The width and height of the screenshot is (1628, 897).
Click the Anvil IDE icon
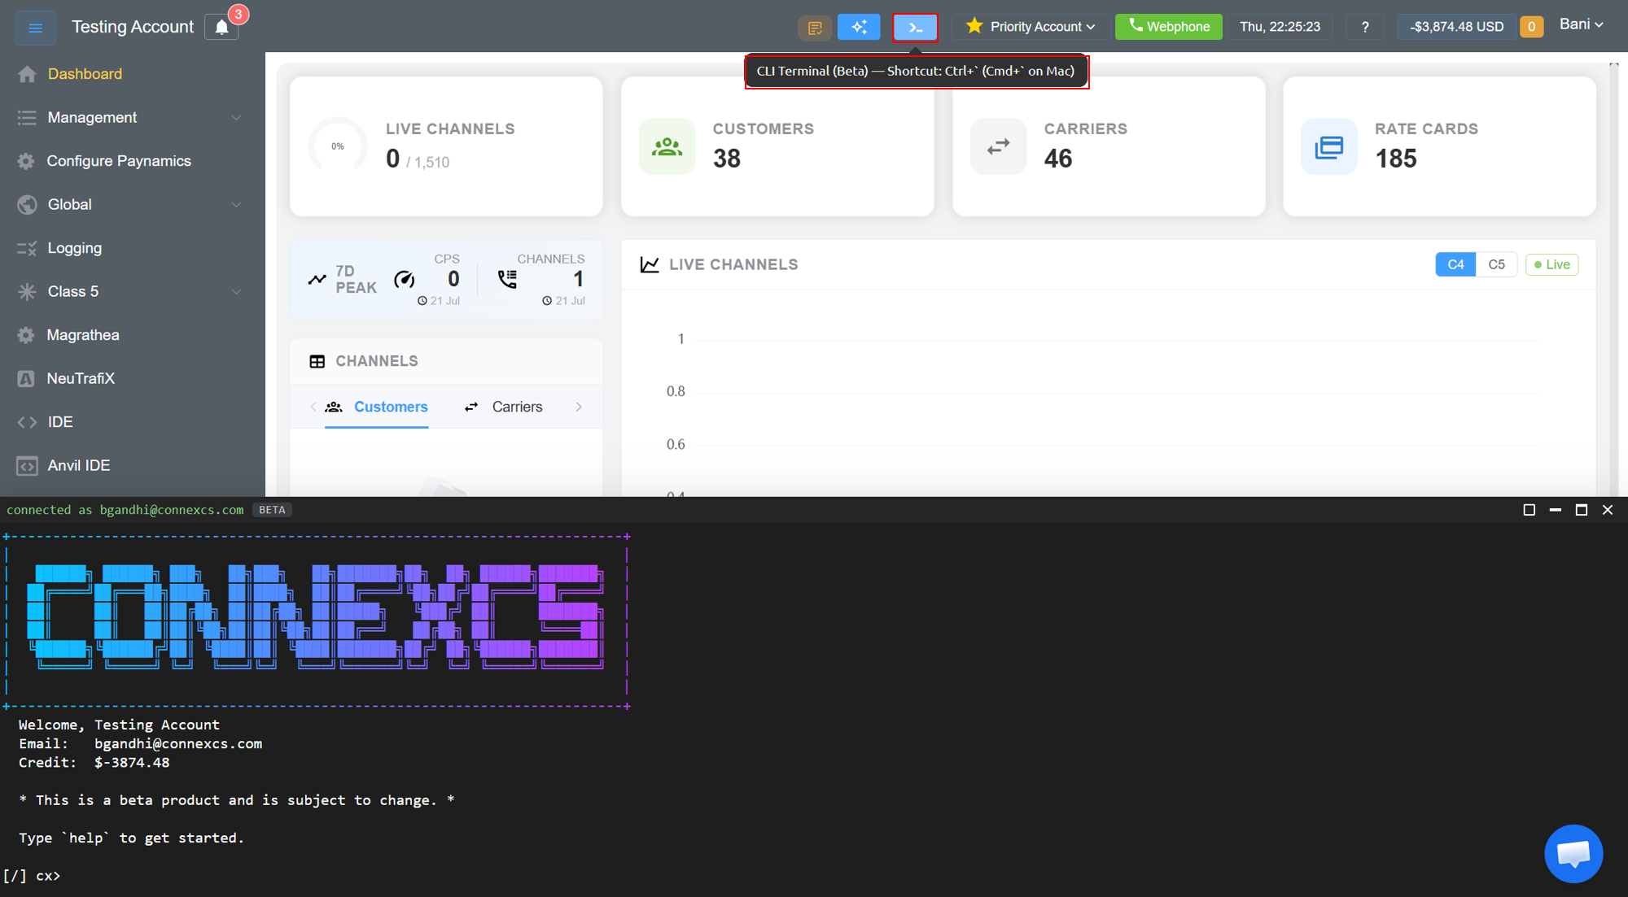click(27, 466)
